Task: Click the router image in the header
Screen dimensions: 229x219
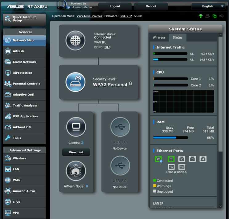Action: coord(63,6)
